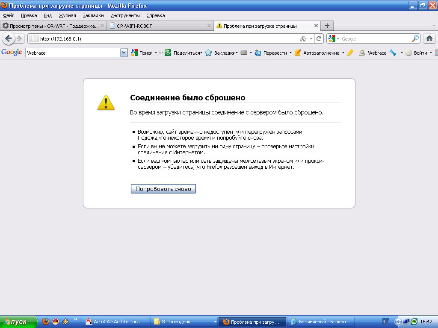This screenshot has height=328, width=438.
Task: Click the Google Toolbar highlighter pencil icon
Action: (350, 53)
